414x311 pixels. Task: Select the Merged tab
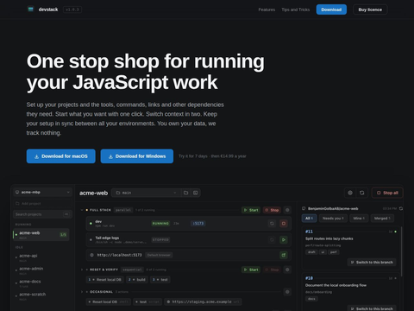coord(382,219)
